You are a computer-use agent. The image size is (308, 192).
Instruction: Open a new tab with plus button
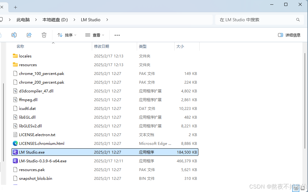tap(16, 7)
